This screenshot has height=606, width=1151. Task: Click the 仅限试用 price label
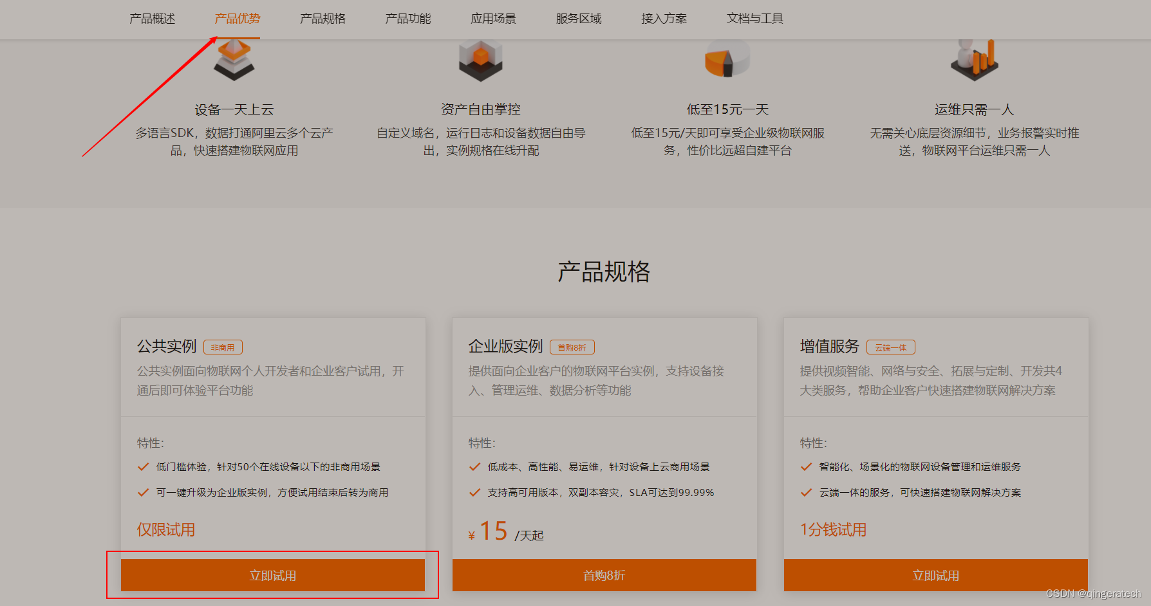tap(166, 530)
